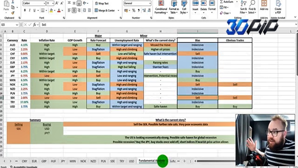The height and width of the screenshot is (168, 298).
Task: Toggle Underline formatting
Action: pos(34,10)
